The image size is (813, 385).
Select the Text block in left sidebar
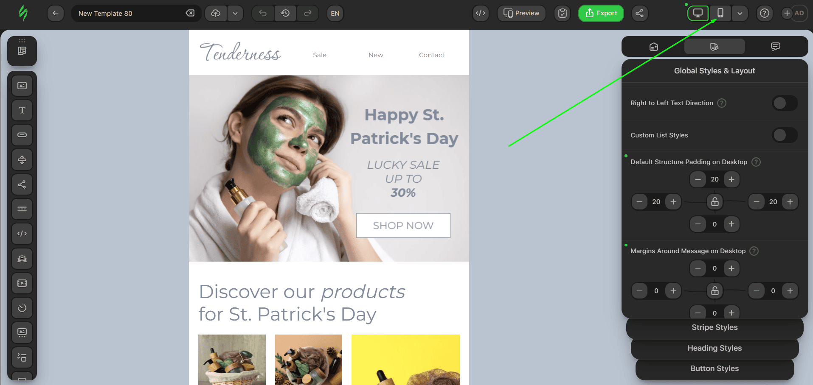(x=22, y=110)
